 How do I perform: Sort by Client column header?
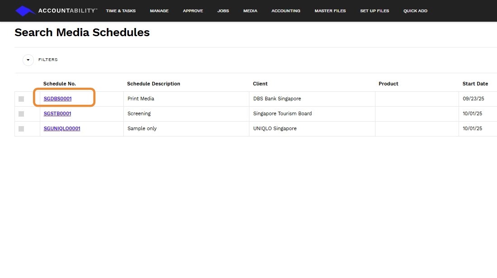[x=260, y=84]
